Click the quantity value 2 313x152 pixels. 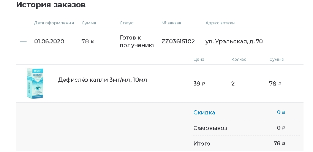[233, 84]
